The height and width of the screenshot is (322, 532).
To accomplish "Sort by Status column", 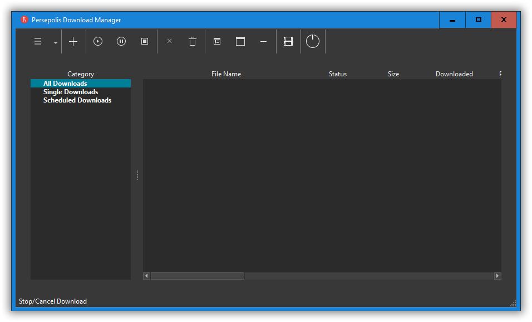I will [x=338, y=74].
